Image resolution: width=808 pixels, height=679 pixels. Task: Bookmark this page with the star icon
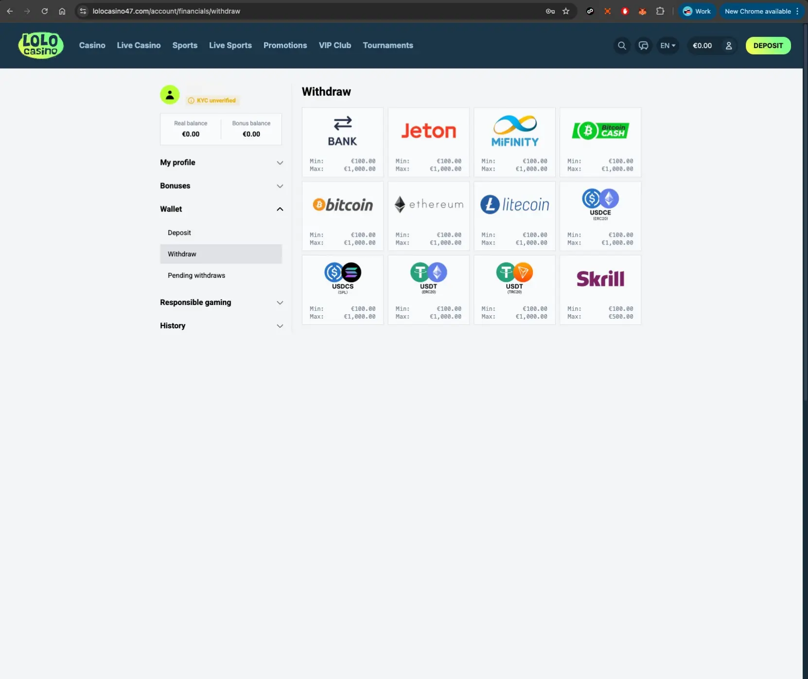click(566, 11)
